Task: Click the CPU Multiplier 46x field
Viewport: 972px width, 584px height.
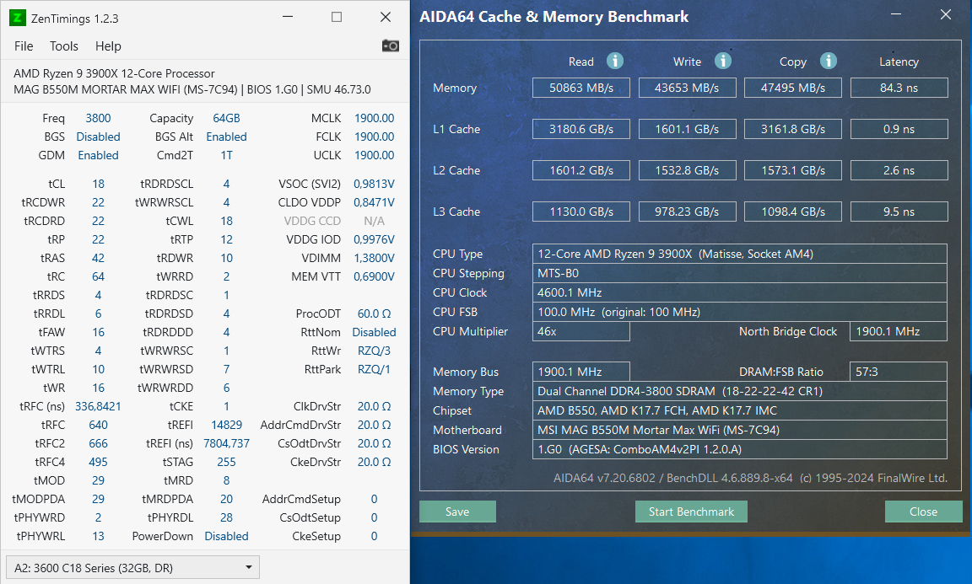Action: point(580,331)
